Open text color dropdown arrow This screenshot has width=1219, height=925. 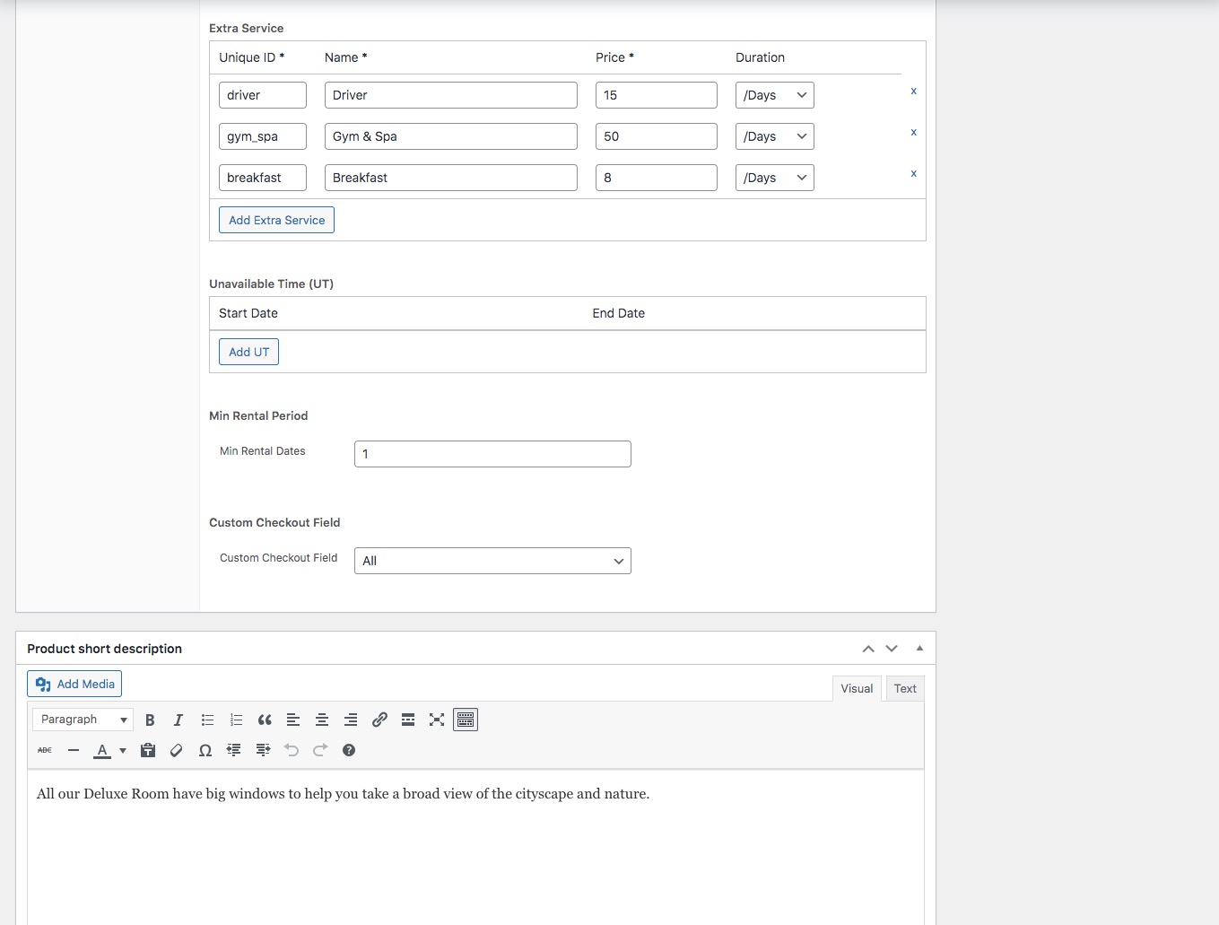click(x=123, y=750)
